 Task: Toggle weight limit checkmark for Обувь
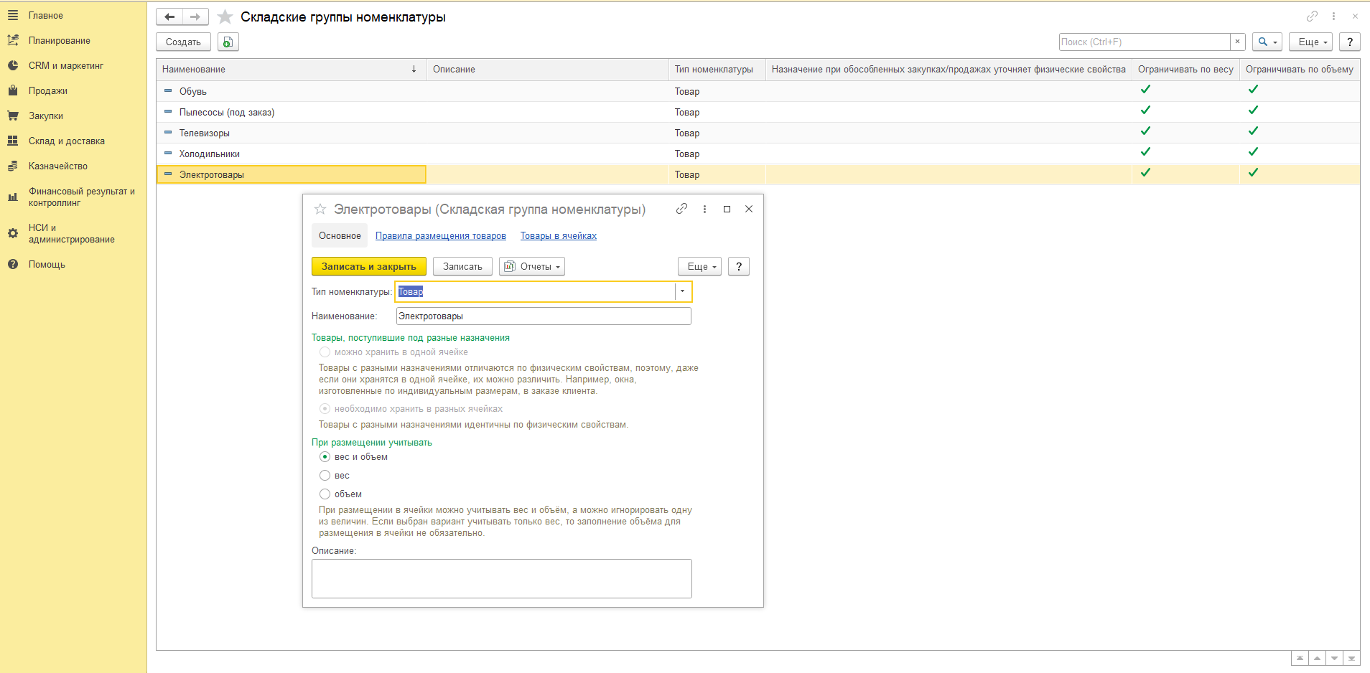coord(1145,90)
